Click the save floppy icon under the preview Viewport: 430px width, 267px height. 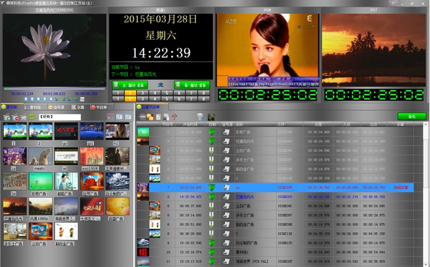[82, 100]
